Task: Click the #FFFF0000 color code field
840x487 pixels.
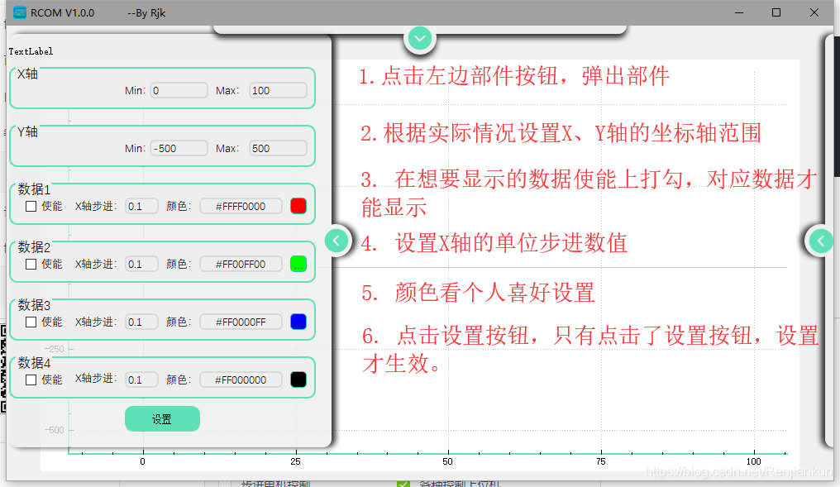Action: point(241,206)
